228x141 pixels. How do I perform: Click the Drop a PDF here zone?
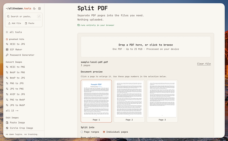coord(146,47)
